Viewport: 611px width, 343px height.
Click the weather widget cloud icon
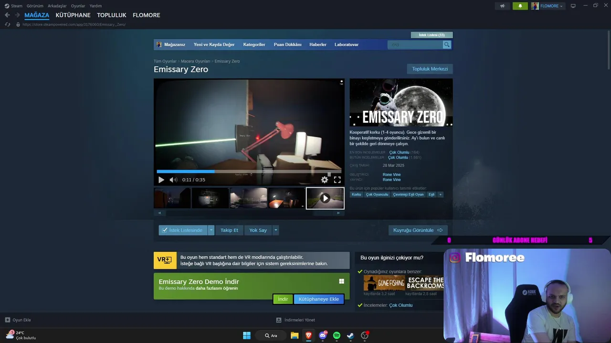(10, 335)
